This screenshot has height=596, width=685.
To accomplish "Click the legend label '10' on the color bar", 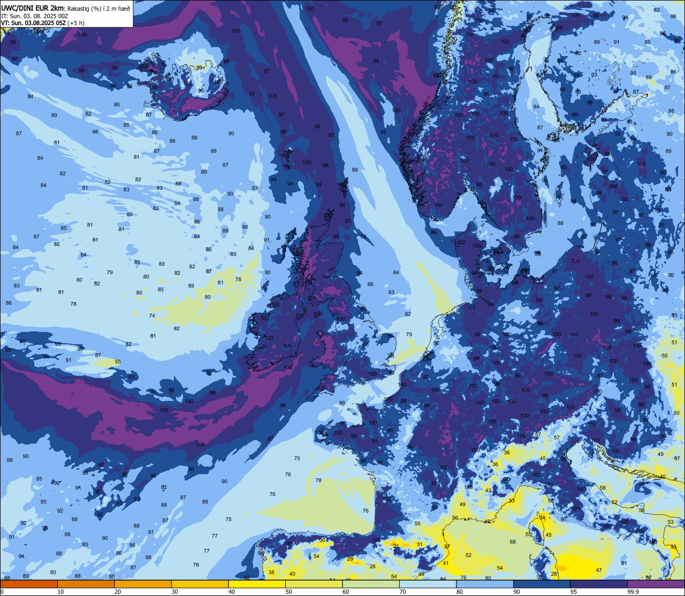I will click(x=61, y=592).
